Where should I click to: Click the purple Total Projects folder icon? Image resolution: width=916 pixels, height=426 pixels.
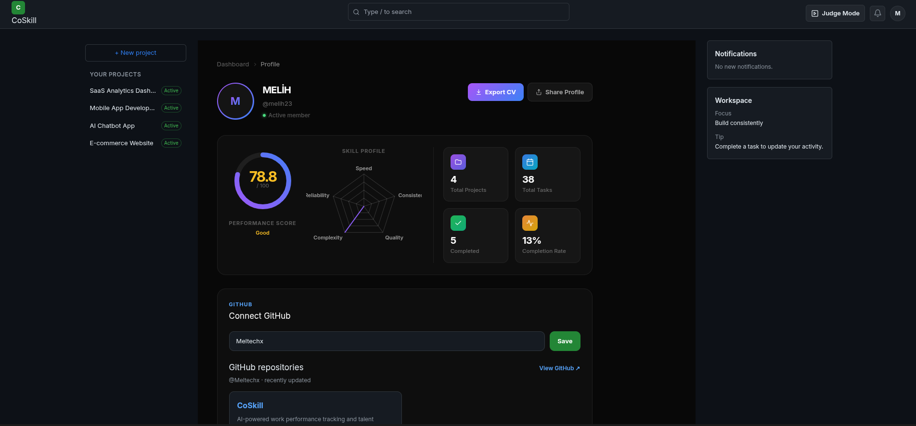(x=458, y=162)
